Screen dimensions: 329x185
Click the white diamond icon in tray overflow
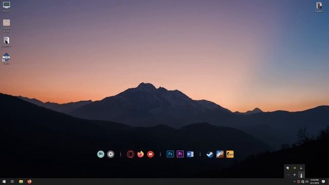[x=295, y=175]
